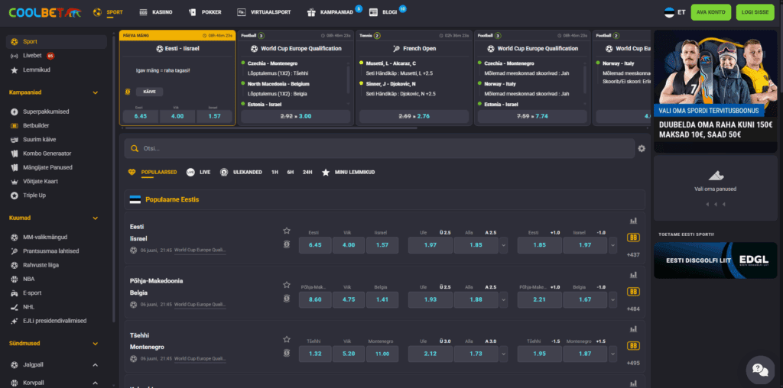Switch to Kasiino top menu
783x388 pixels.
tap(156, 12)
